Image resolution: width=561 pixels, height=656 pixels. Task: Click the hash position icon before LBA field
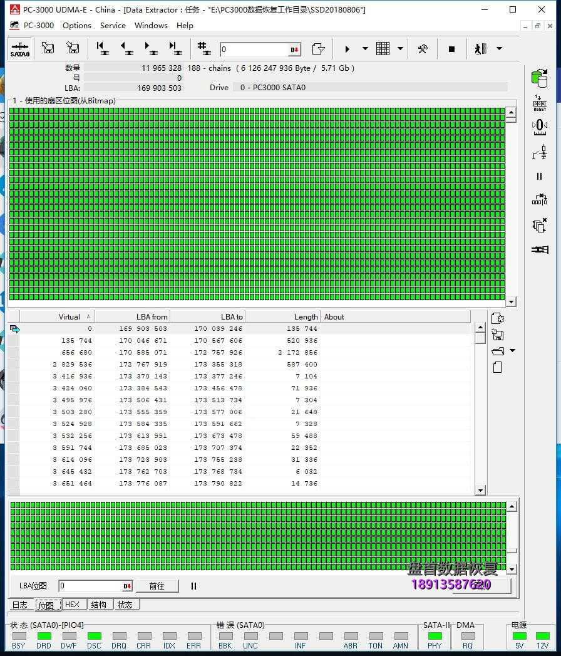click(x=203, y=49)
